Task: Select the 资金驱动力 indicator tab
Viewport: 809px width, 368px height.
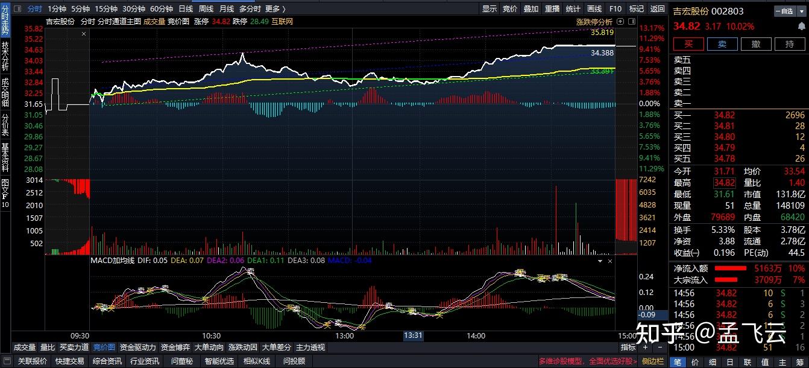Action: pyautogui.click(x=138, y=347)
